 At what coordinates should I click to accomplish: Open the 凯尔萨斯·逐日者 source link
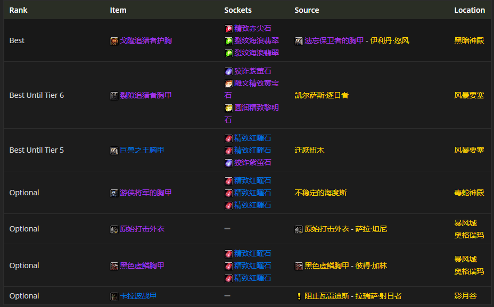[321, 96]
